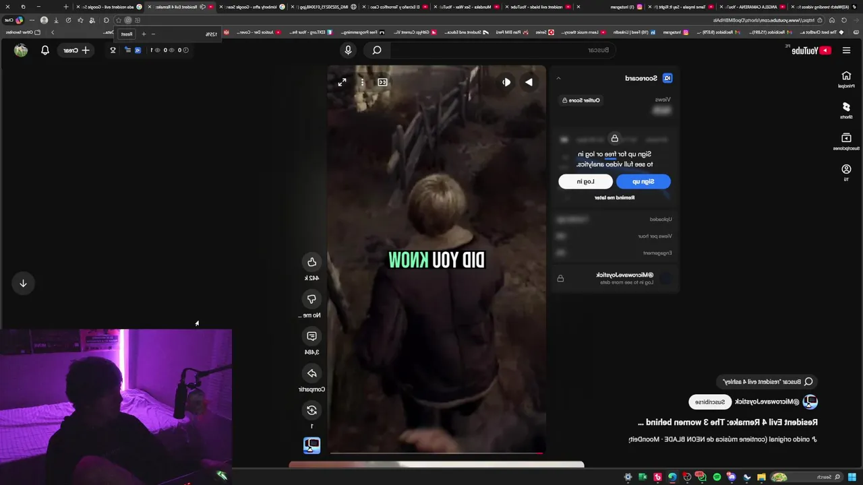Like the Short (442 K)
Screen dimensions: 863x485
(311, 262)
